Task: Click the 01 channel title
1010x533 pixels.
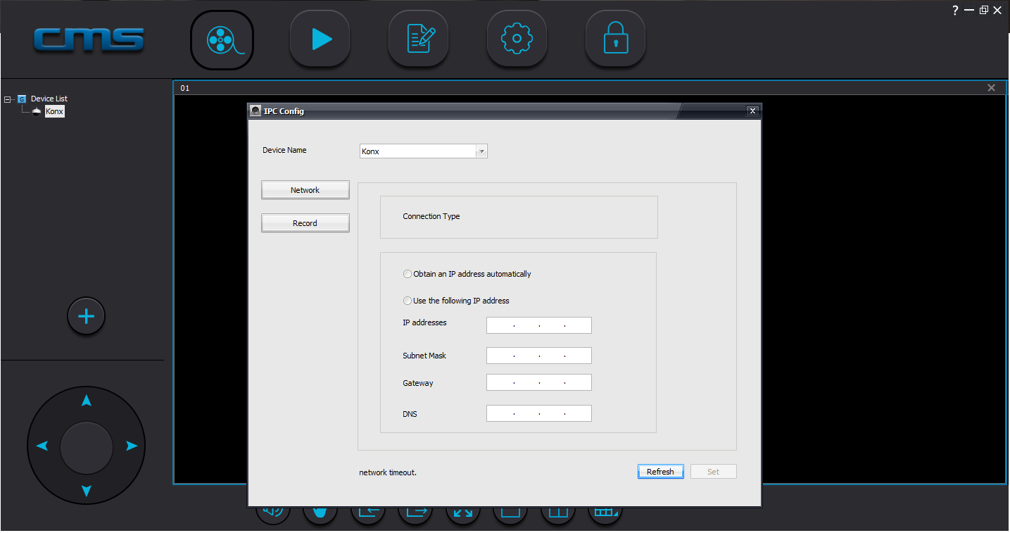Action: [185, 88]
